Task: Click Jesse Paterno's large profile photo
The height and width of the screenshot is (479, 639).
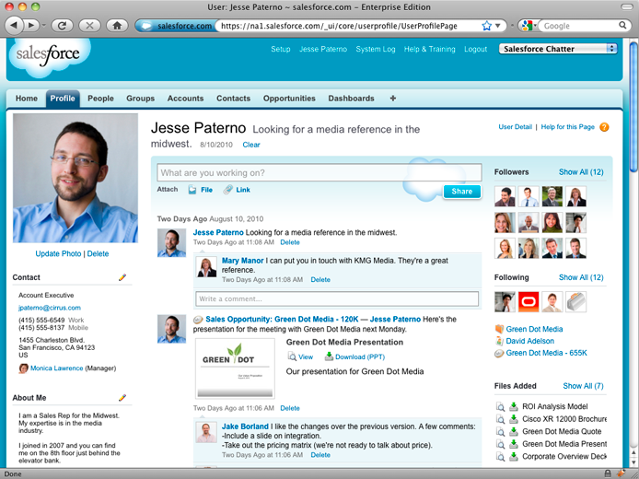Action: coord(76,178)
